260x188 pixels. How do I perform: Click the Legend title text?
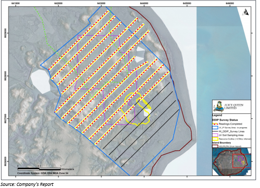pyautogui.click(x=217, y=115)
